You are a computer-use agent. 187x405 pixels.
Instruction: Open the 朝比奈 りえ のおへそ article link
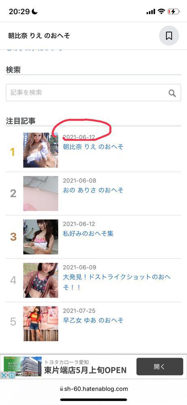point(93,147)
